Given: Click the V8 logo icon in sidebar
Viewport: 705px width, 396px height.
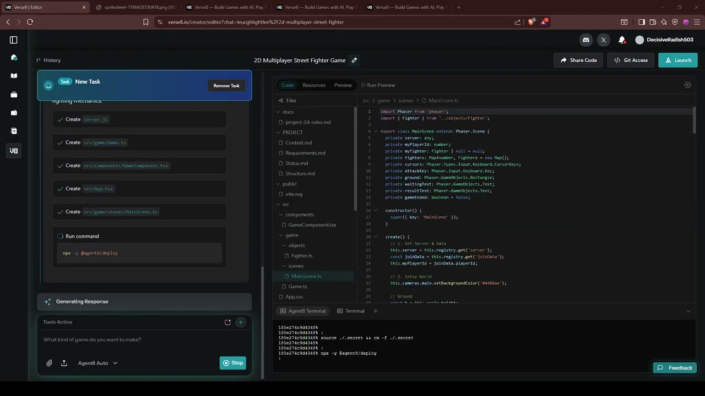Looking at the screenshot, I should click(x=14, y=151).
